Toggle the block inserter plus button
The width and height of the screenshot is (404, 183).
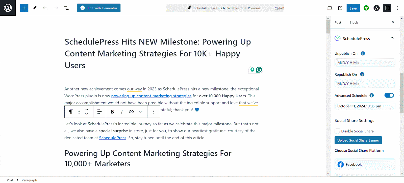pos(24,8)
